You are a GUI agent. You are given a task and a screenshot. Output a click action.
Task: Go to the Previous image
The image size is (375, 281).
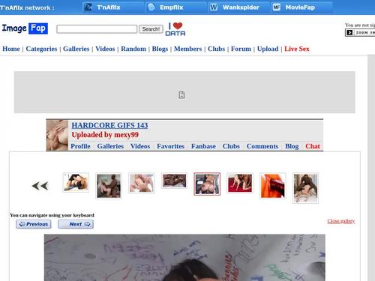pos(34,224)
